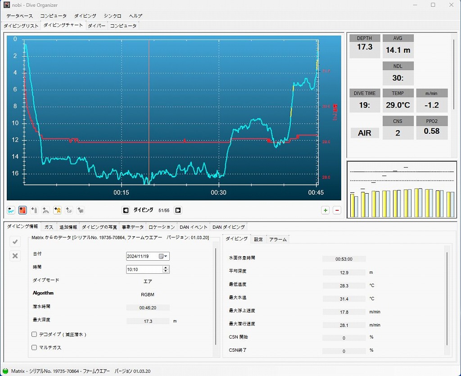Viewport: 461px width, 376px height.
Task: Click the confirm checkmark button
Action: 15,242
